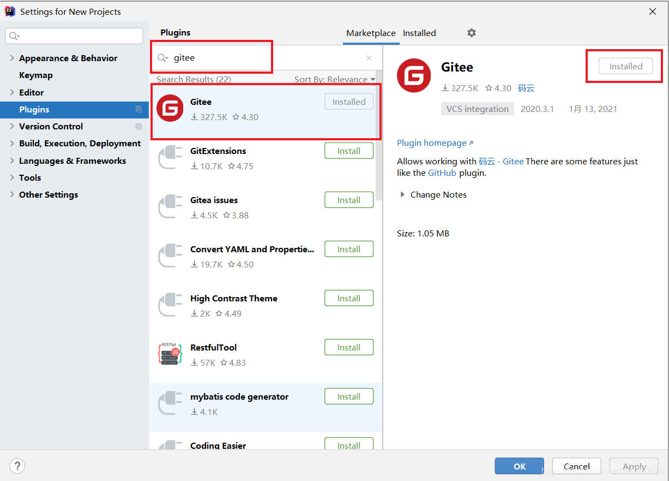Image resolution: width=669 pixels, height=481 pixels.
Task: Install the Coding Easier plugin
Action: point(349,444)
